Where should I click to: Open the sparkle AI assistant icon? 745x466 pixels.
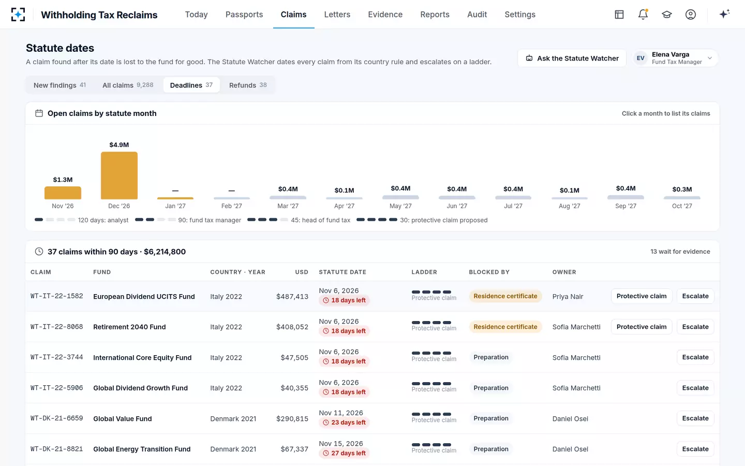tap(724, 14)
